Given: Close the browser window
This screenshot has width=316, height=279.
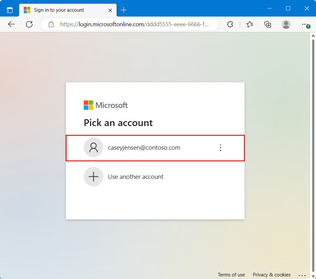Looking at the screenshot, I should (x=307, y=8).
